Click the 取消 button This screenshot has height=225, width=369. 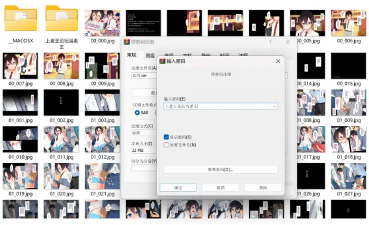pos(221,188)
